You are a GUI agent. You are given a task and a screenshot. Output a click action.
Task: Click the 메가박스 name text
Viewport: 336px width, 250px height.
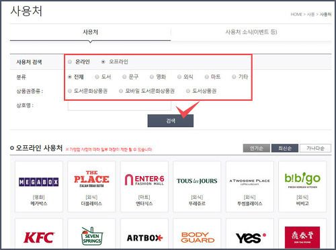[x=39, y=204]
